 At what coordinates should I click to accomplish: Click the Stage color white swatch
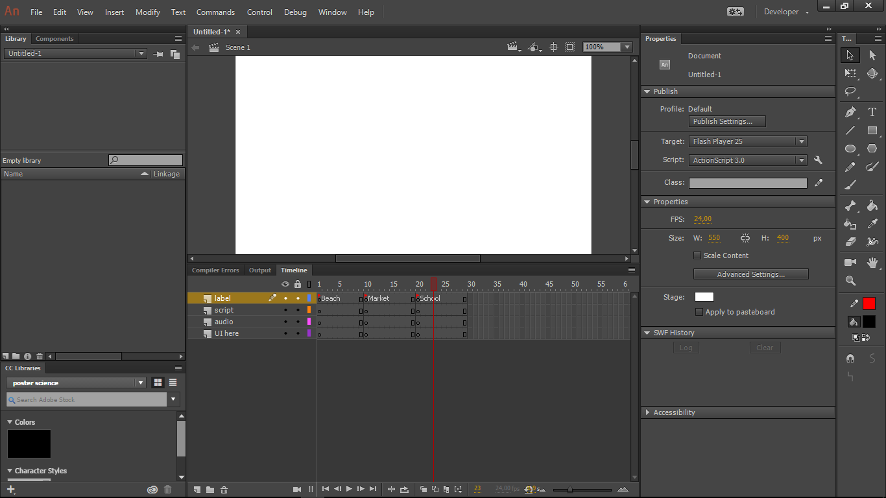click(704, 297)
